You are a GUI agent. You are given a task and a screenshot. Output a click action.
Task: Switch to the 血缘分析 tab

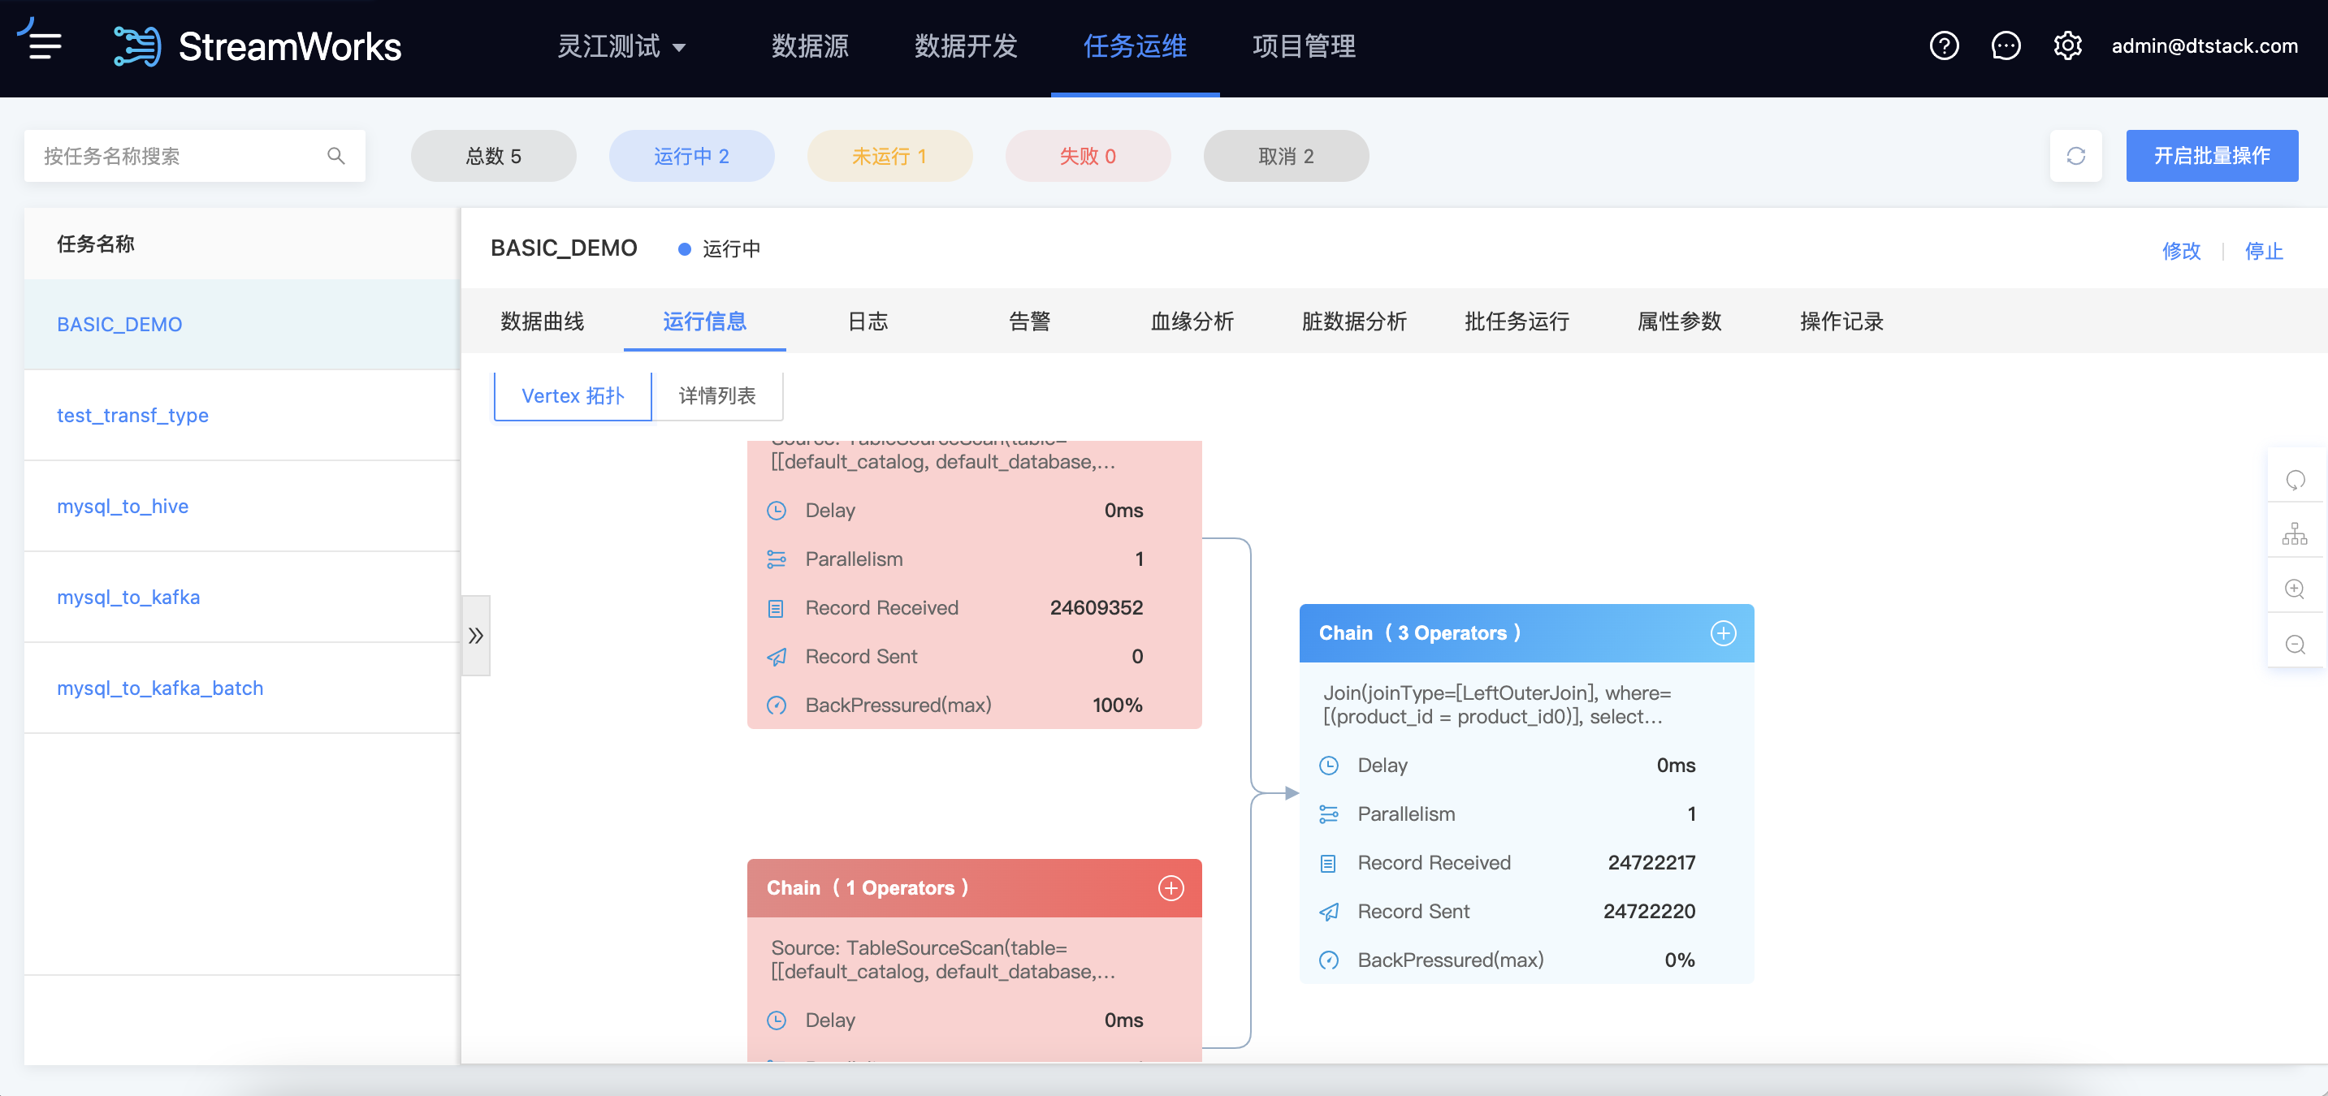(1192, 321)
